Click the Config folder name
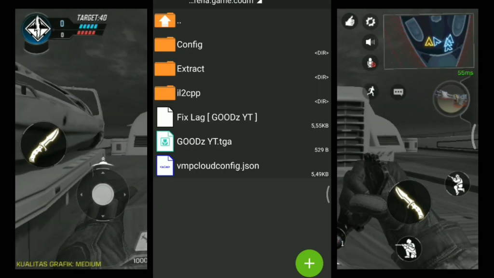Image resolution: width=494 pixels, height=278 pixels. (190, 44)
